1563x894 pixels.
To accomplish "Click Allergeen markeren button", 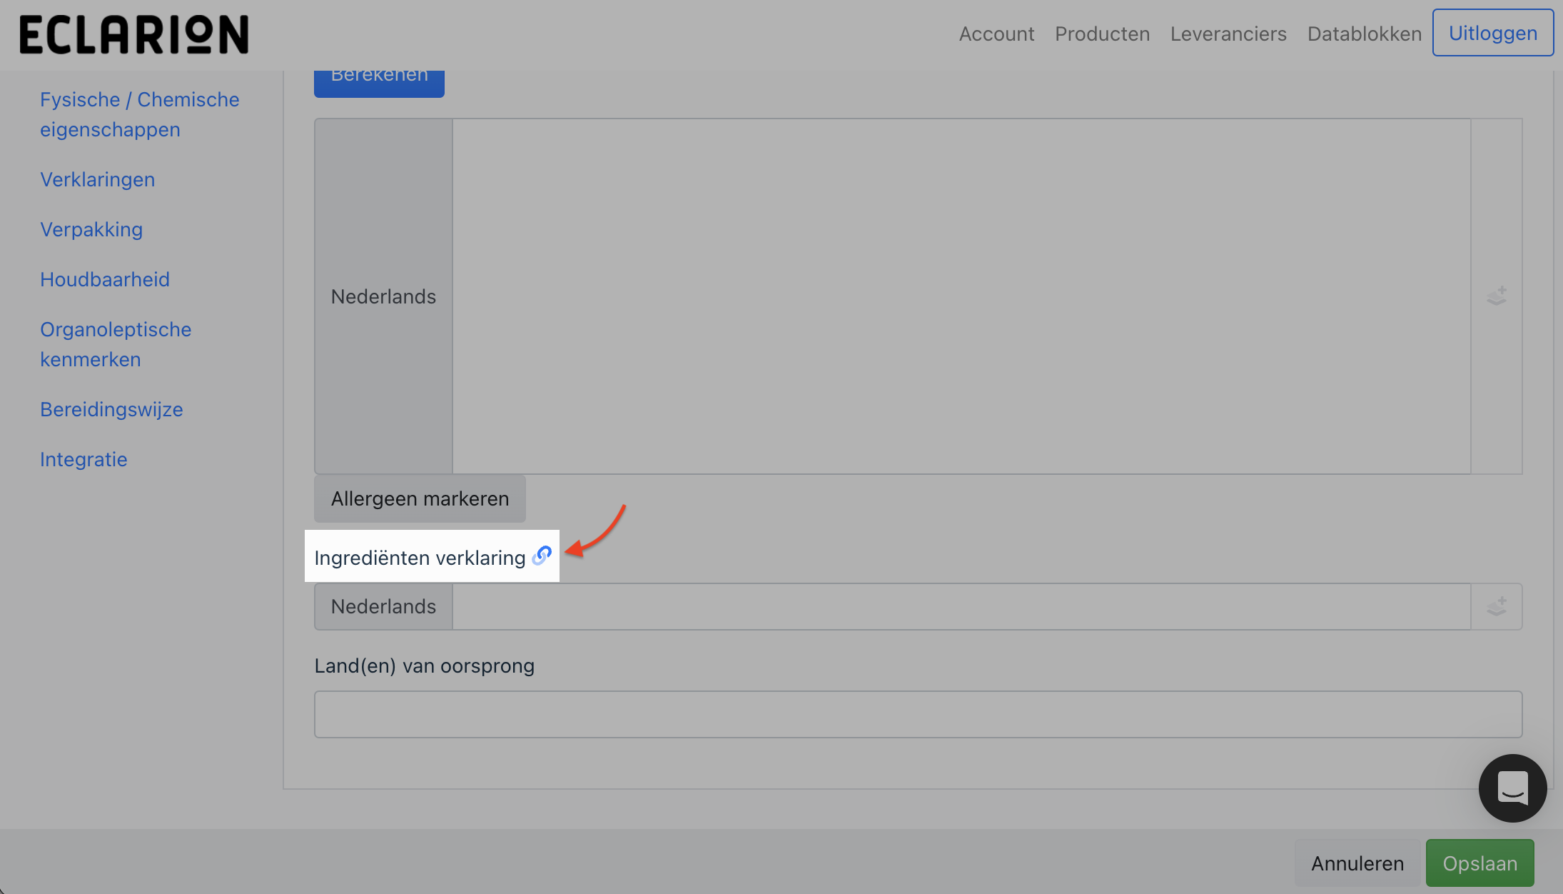I will tap(420, 498).
